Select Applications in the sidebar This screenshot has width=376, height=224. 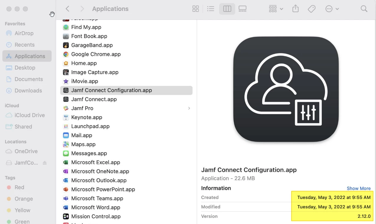[27, 56]
